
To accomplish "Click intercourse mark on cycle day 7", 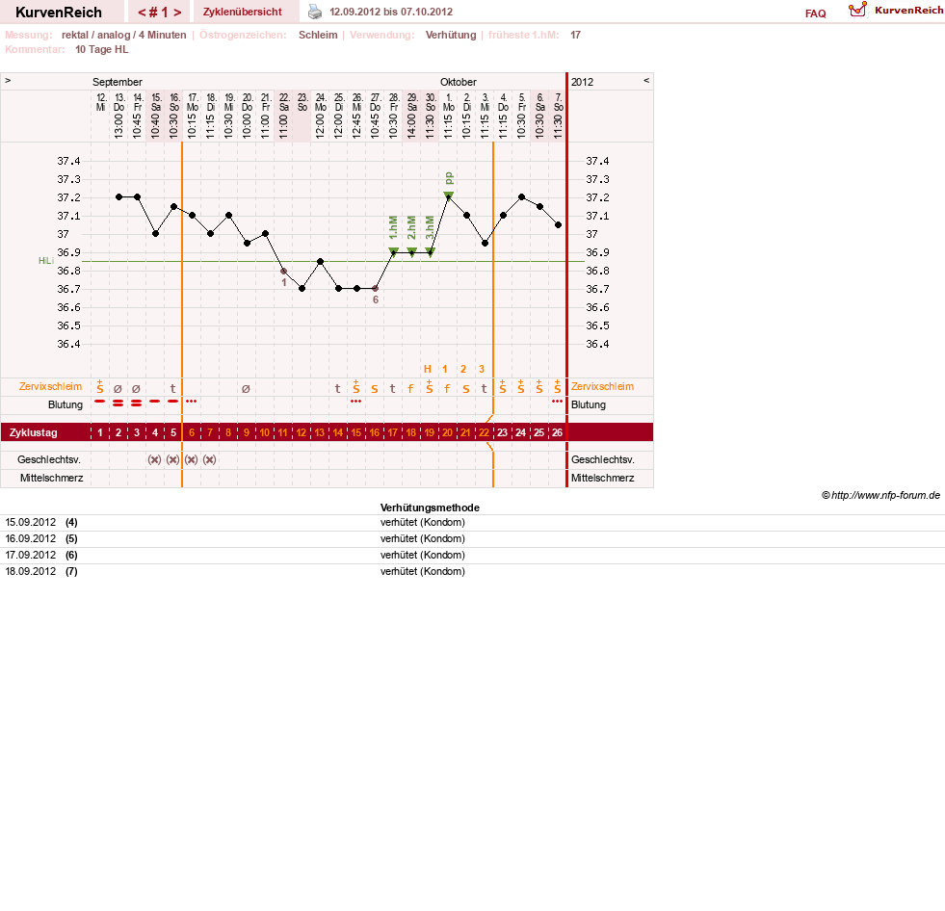I will [x=209, y=459].
